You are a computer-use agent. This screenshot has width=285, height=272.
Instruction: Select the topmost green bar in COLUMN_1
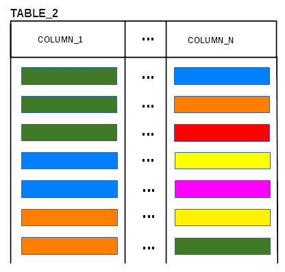[x=69, y=76]
